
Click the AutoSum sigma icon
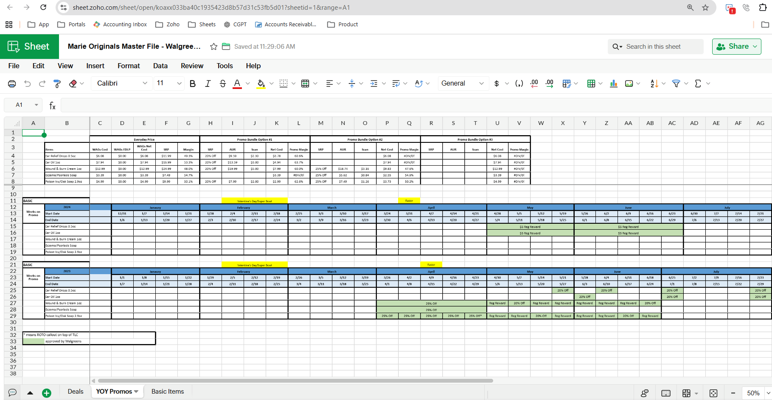click(x=698, y=83)
